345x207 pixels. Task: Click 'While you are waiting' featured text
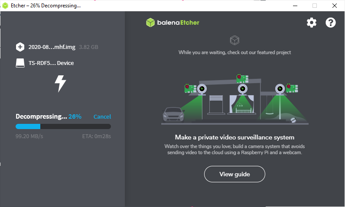tap(234, 52)
